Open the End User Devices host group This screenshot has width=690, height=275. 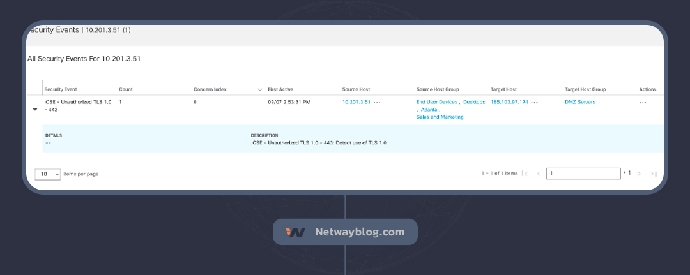point(437,102)
